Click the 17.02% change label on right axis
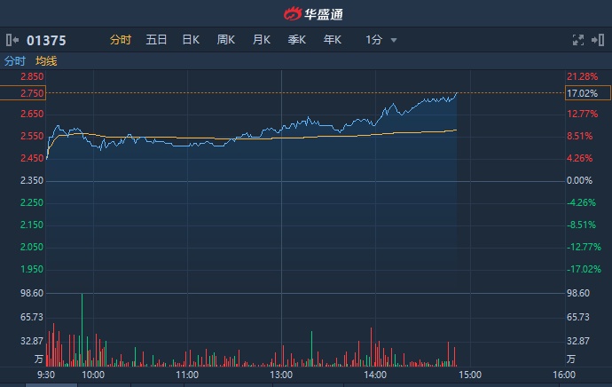The width and height of the screenshot is (612, 387). click(582, 93)
